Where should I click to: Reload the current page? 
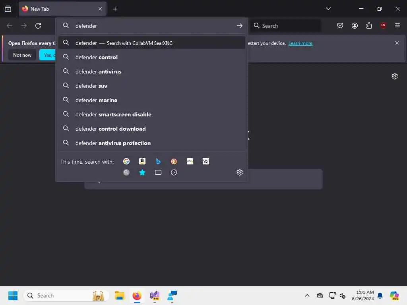[x=38, y=26]
